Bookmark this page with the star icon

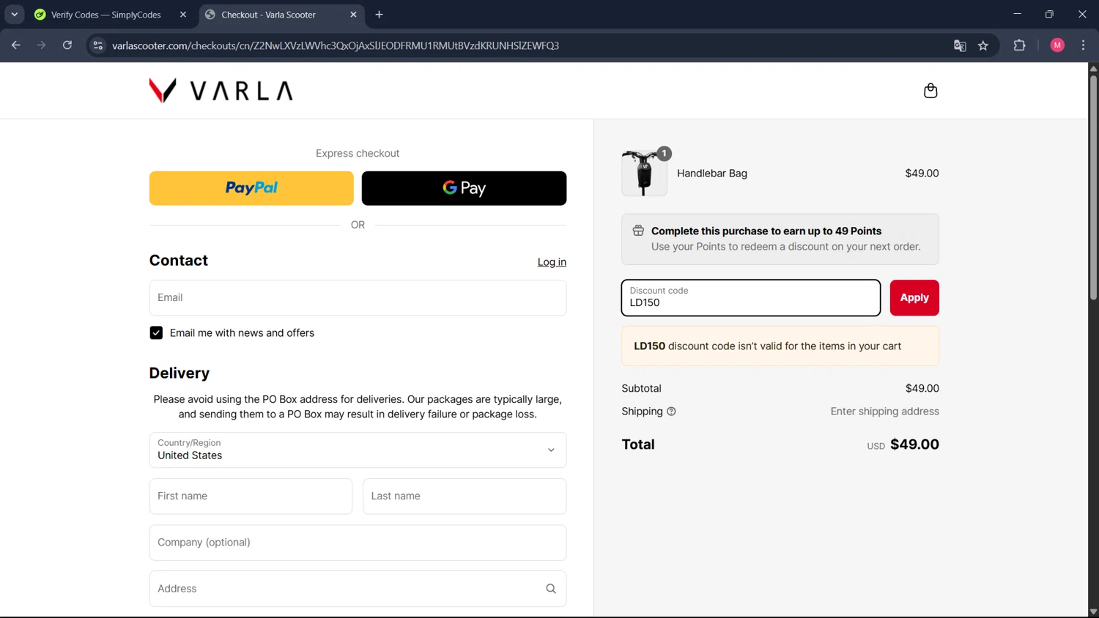(983, 45)
